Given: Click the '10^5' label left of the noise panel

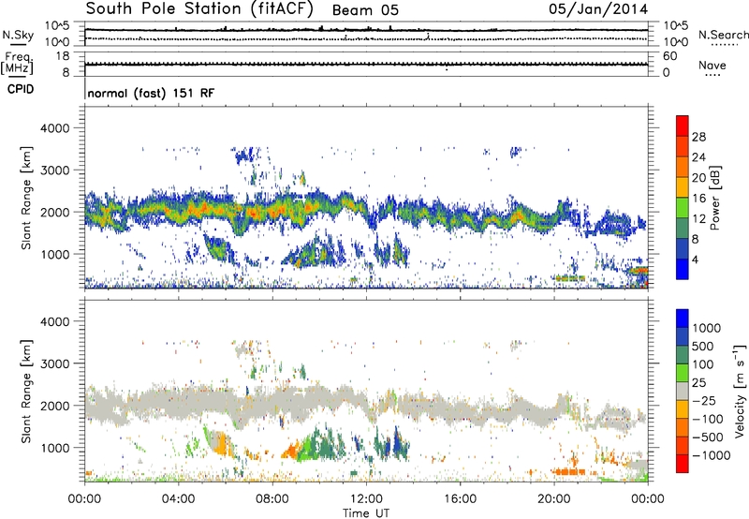Looking at the screenshot, I should pyautogui.click(x=57, y=26).
